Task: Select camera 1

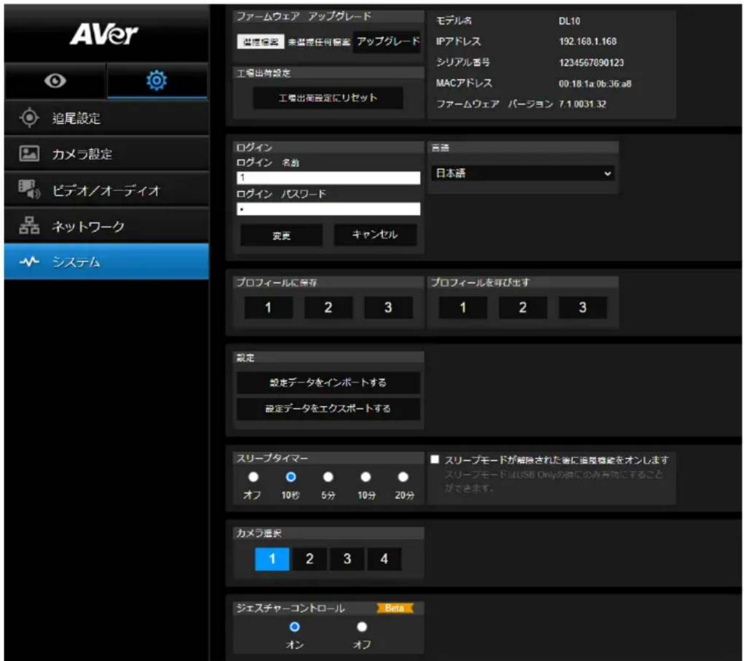Action: point(272,559)
